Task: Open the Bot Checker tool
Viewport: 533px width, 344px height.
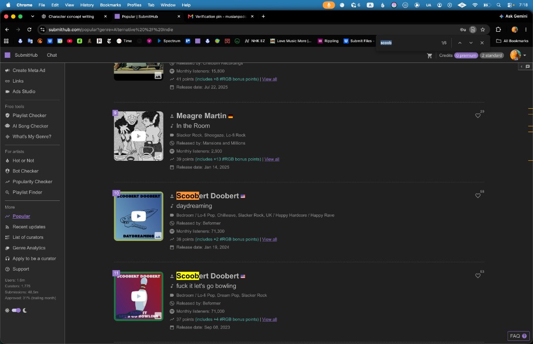Action: click(25, 171)
